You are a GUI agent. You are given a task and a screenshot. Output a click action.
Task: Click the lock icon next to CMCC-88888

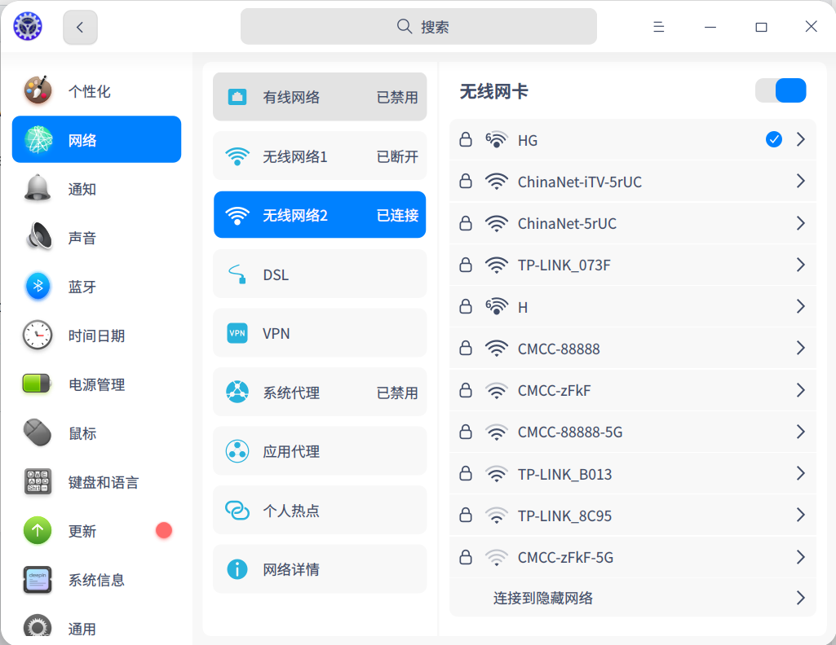(x=466, y=348)
